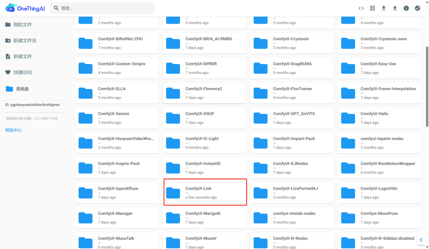
Task: Click the download arrow icon
Action: 384,8
